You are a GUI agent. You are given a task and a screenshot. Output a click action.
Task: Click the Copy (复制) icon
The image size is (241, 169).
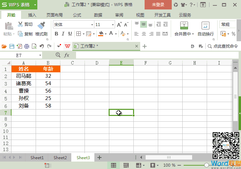20,34
